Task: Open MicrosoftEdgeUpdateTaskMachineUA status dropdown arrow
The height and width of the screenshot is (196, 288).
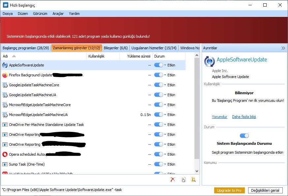Action: point(165,115)
